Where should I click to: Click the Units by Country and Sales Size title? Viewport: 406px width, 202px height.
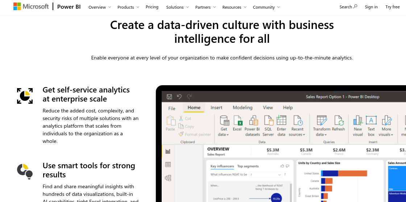319,163
